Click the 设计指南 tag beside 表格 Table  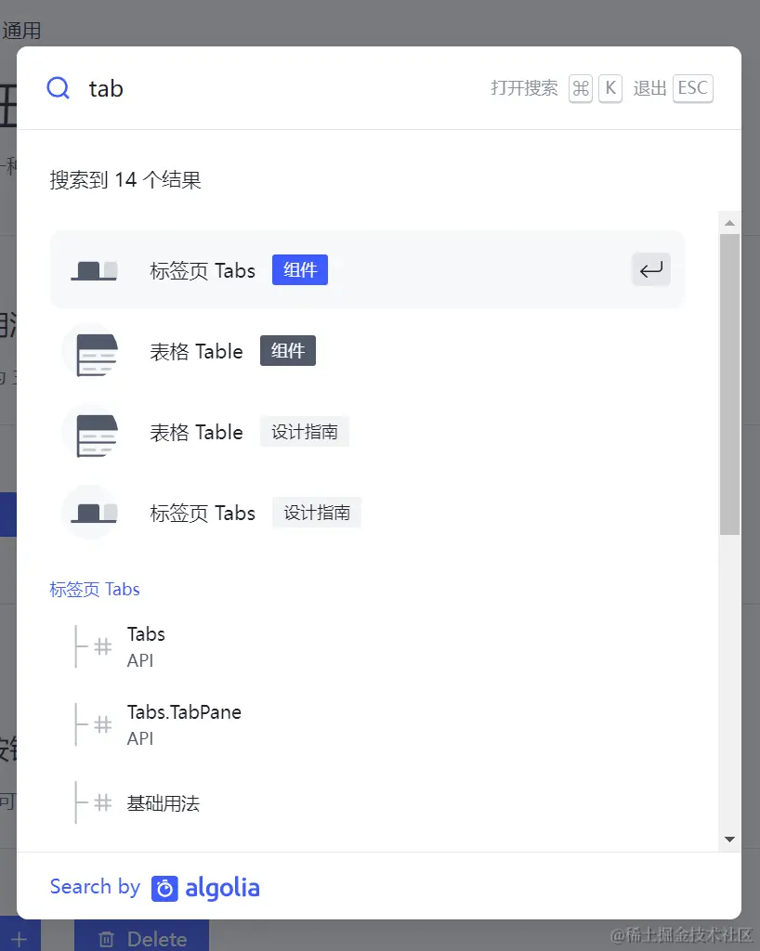305,432
